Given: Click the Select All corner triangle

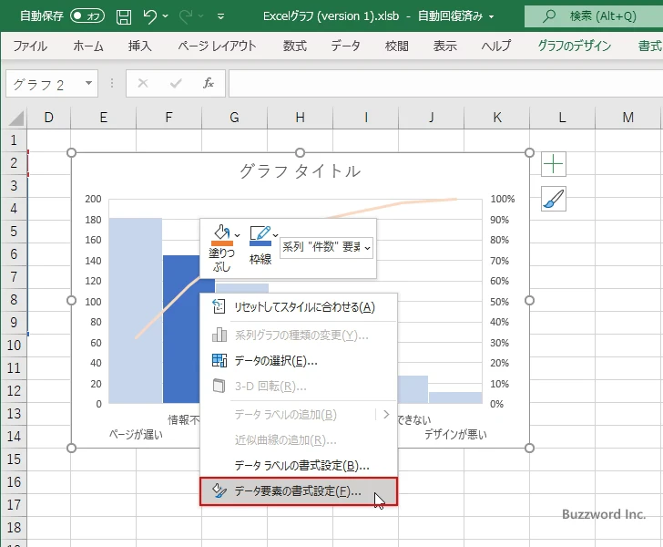Looking at the screenshot, I should click(x=16, y=118).
